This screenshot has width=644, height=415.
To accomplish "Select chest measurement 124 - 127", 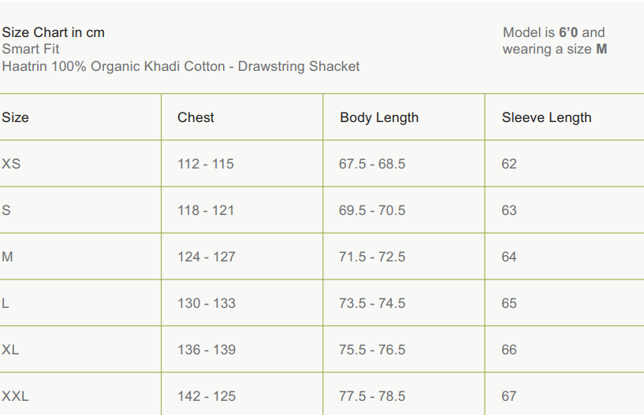I will pos(206,257).
